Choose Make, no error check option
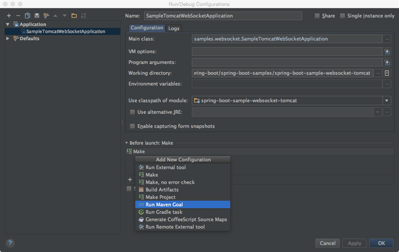The width and height of the screenshot is (399, 252). pyautogui.click(x=182, y=182)
